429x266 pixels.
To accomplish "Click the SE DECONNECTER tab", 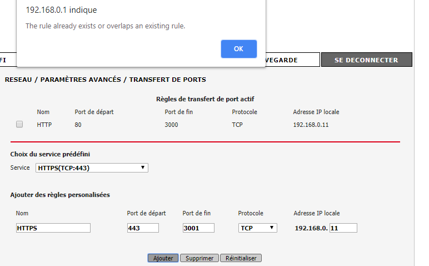I will [366, 60].
